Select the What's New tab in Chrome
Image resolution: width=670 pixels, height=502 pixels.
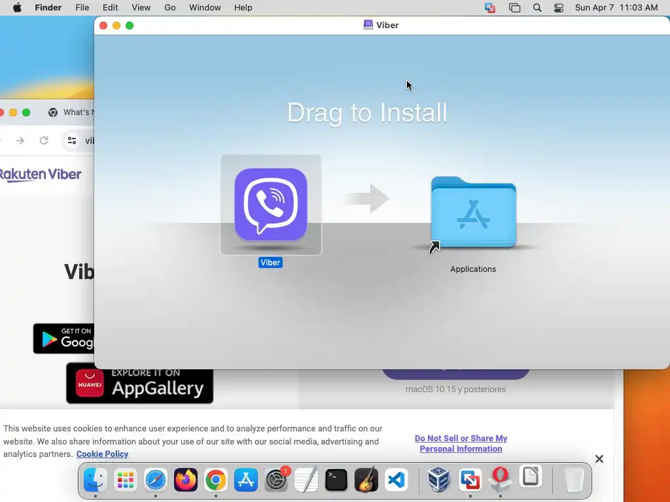pos(71,112)
